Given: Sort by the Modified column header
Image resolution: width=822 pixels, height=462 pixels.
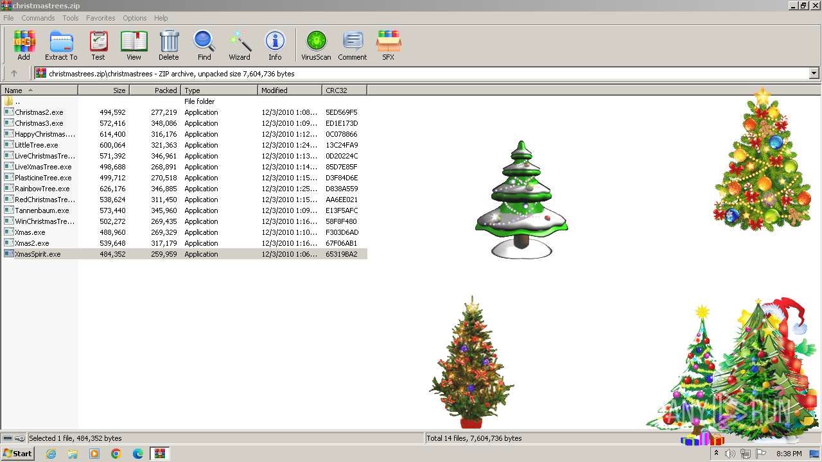Looking at the screenshot, I should [290, 90].
